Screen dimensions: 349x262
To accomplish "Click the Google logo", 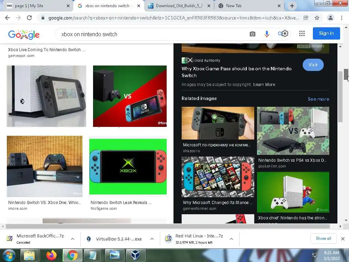I will tap(24, 34).
